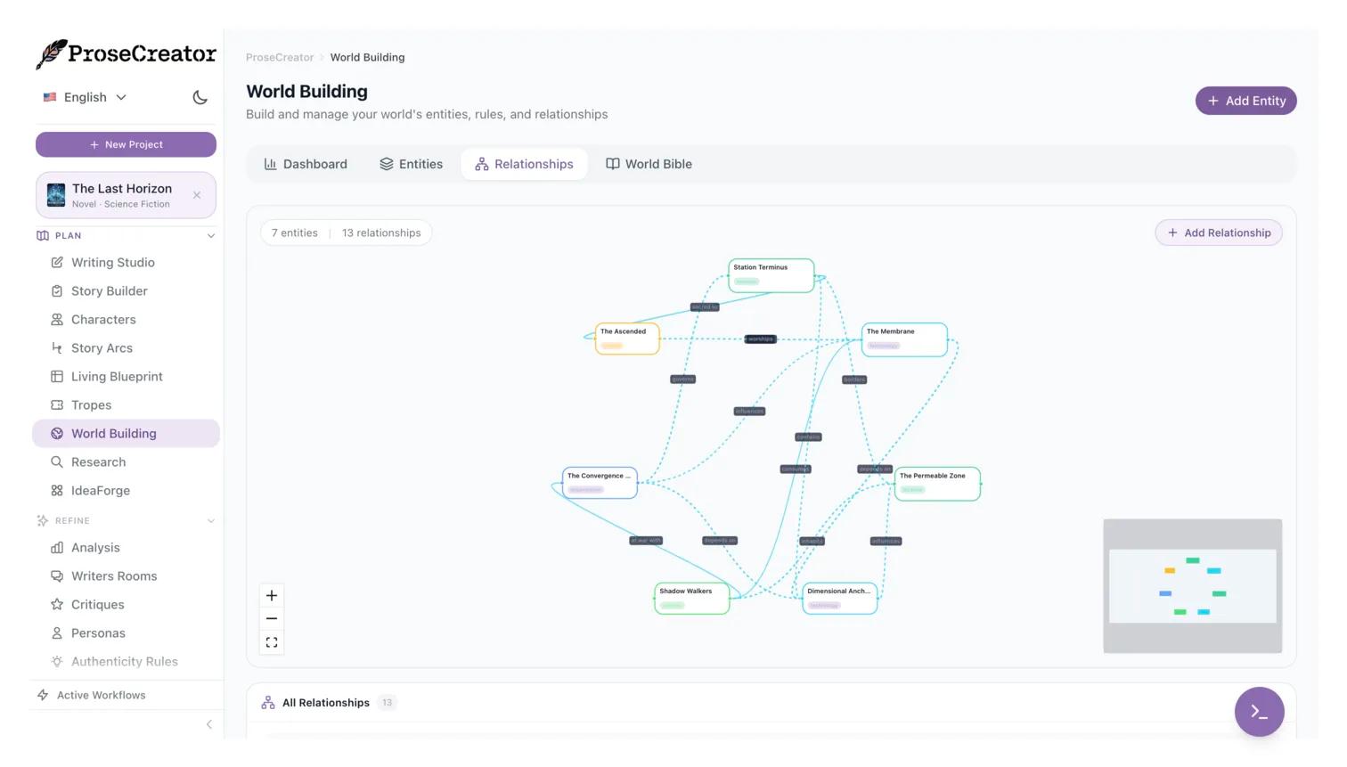Open the English language dropdown
Viewport: 1347px width, 767px height.
86,97
